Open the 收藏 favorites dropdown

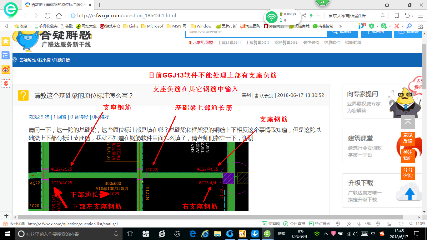[23, 26]
